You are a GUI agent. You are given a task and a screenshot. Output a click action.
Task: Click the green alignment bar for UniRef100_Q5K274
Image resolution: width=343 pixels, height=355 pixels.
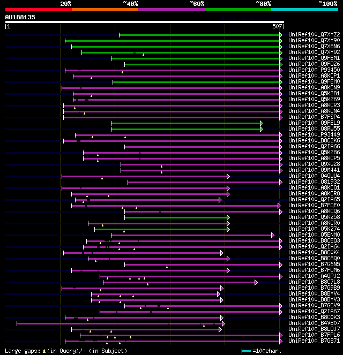tap(161, 229)
